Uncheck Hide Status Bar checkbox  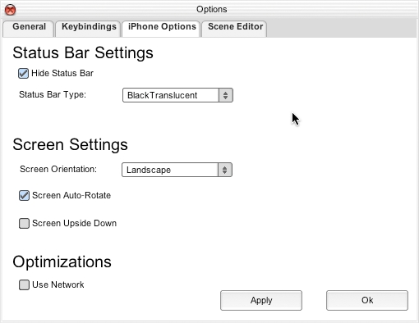[23, 73]
